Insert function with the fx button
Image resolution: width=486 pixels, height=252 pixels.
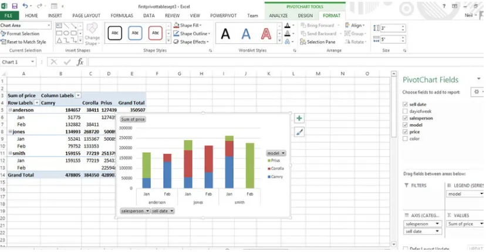(x=80, y=62)
